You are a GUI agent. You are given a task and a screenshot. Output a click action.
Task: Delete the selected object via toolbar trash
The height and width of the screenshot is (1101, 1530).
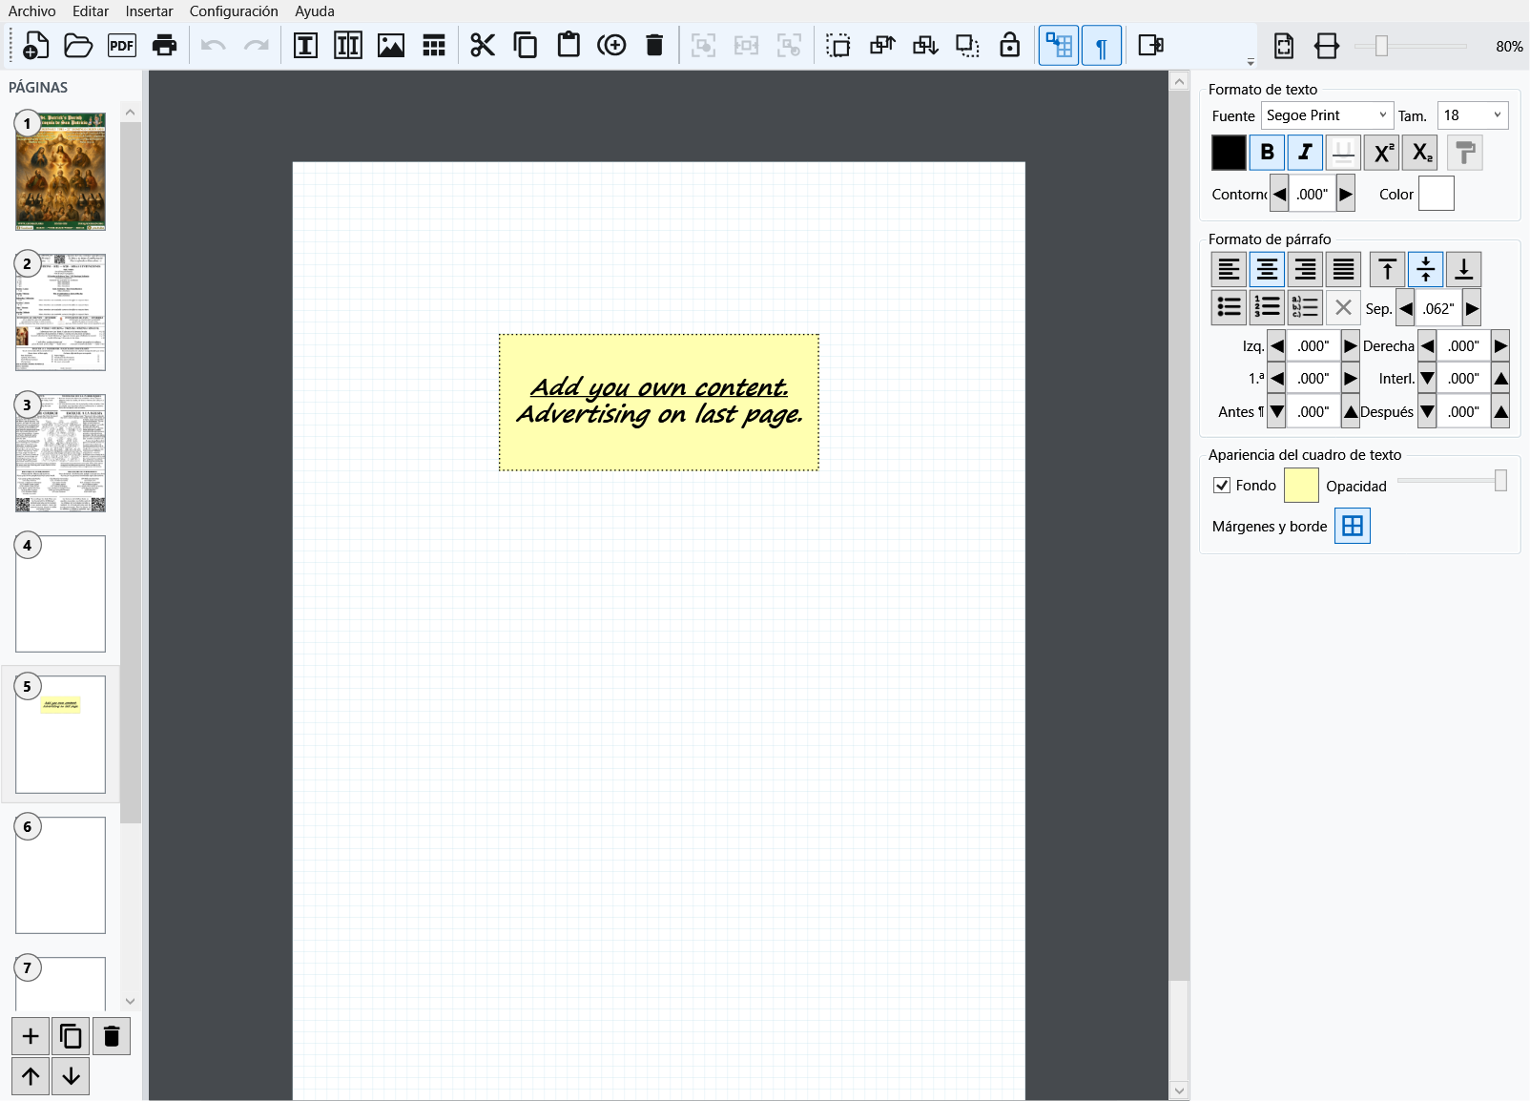(654, 45)
